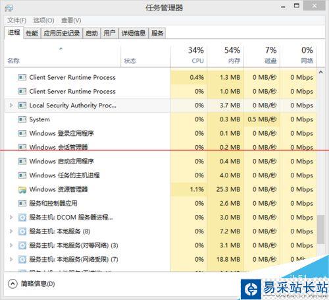Switch to the 服务 tab

(157, 34)
